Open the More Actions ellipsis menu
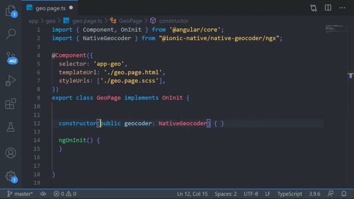This screenshot has height=199, width=354. pyautogui.click(x=342, y=8)
